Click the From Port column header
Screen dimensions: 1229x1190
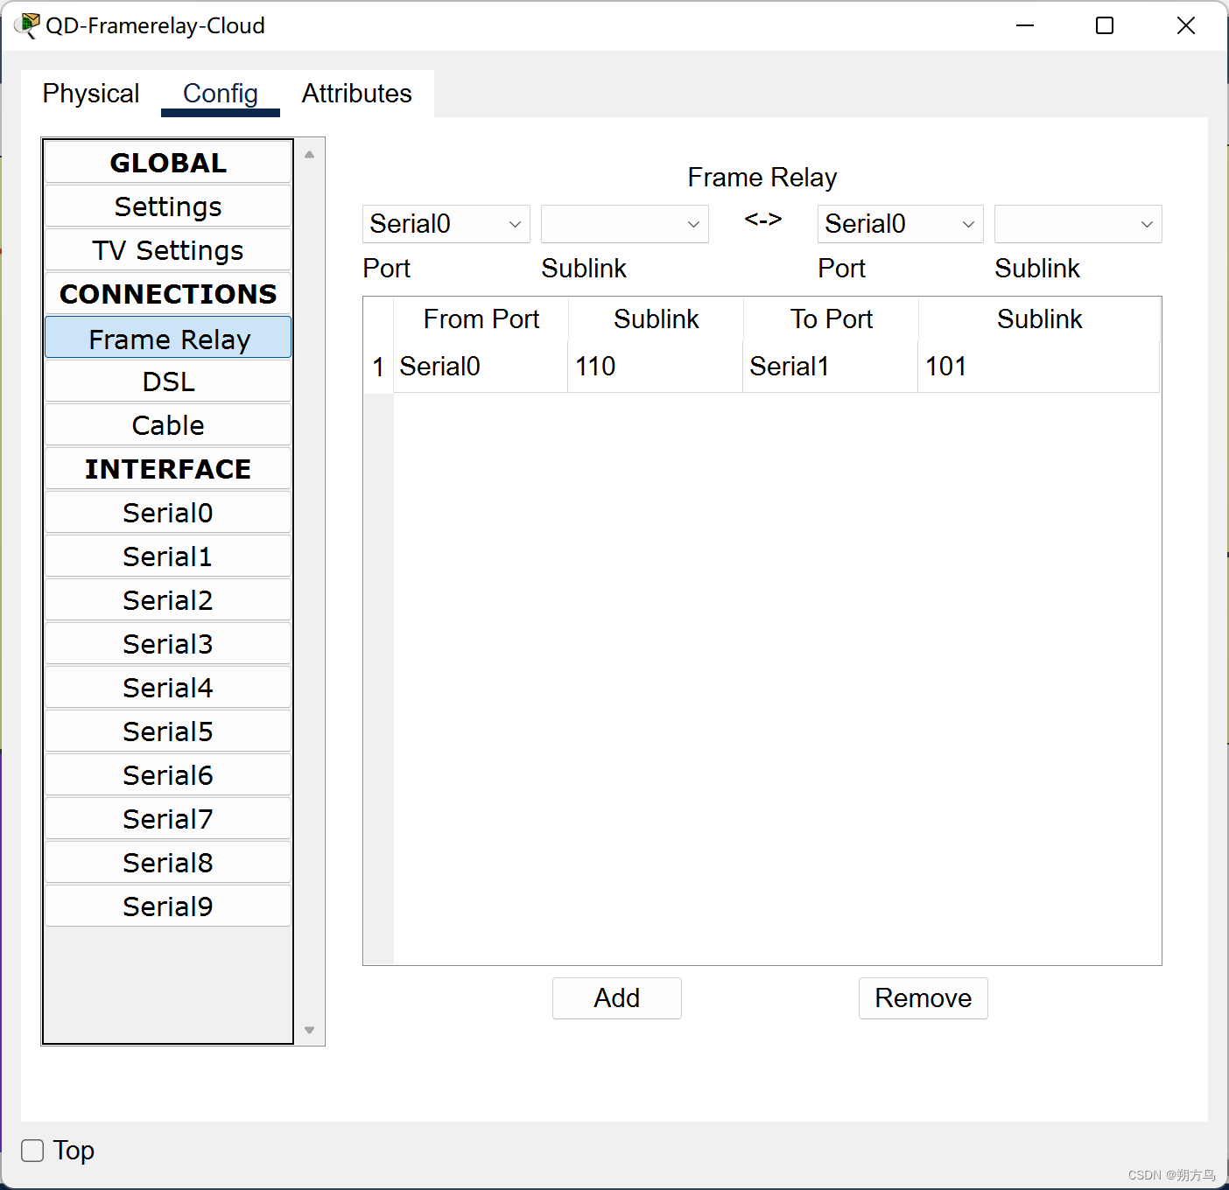pyautogui.click(x=481, y=319)
